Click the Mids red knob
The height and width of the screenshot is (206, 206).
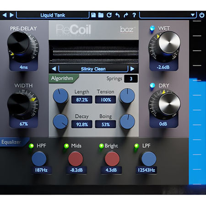pos(76,159)
